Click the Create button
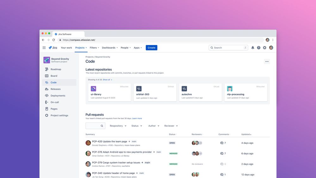This screenshot has width=316, height=178. (x=152, y=48)
